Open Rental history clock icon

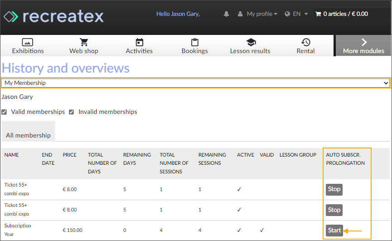click(306, 42)
